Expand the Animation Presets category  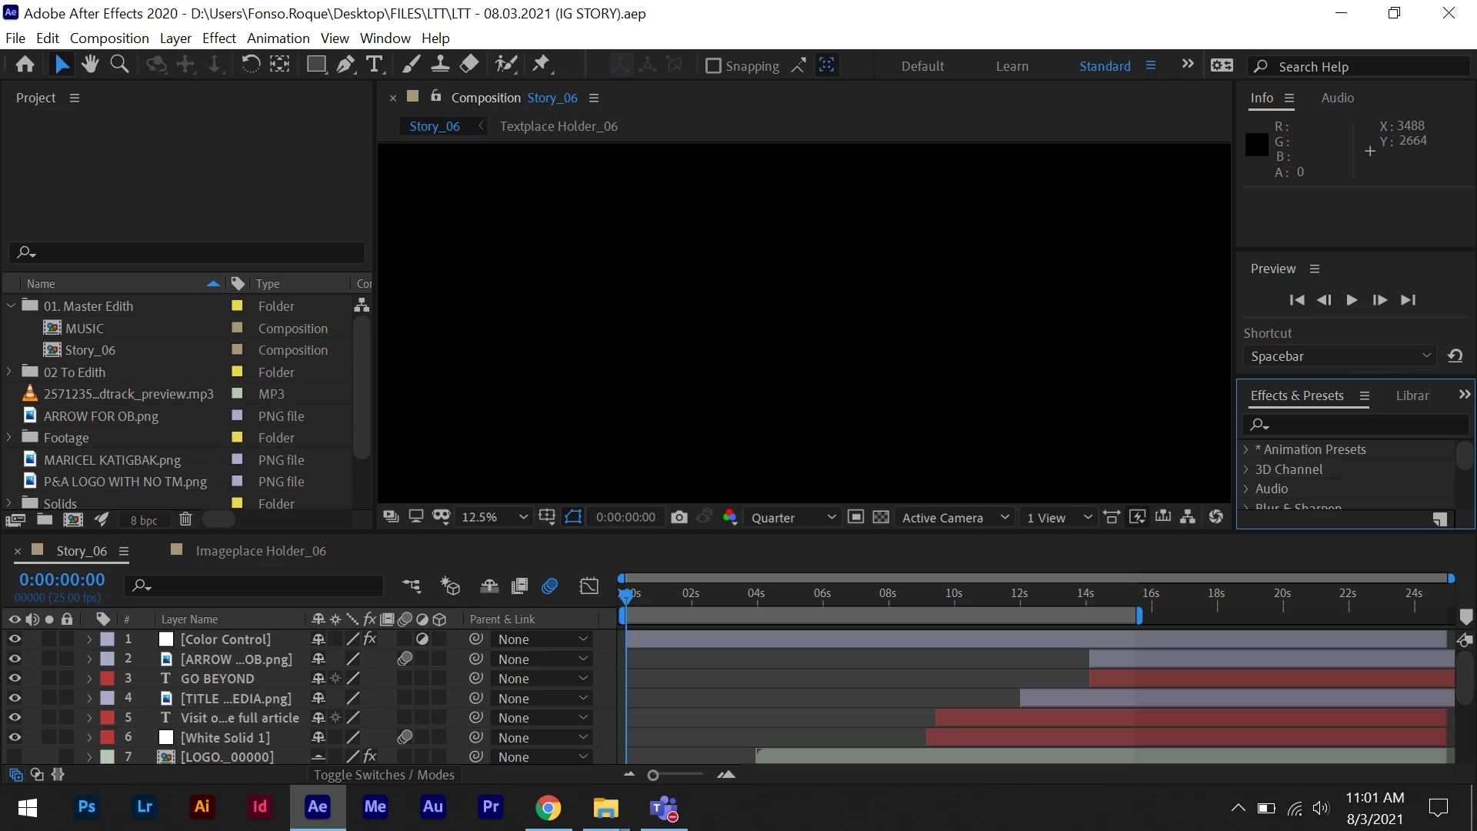pos(1246,449)
